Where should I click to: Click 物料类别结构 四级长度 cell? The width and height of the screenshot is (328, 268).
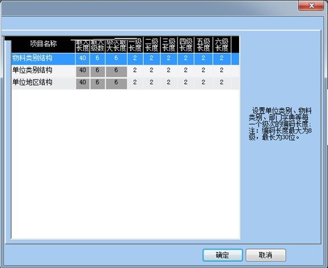click(186, 58)
